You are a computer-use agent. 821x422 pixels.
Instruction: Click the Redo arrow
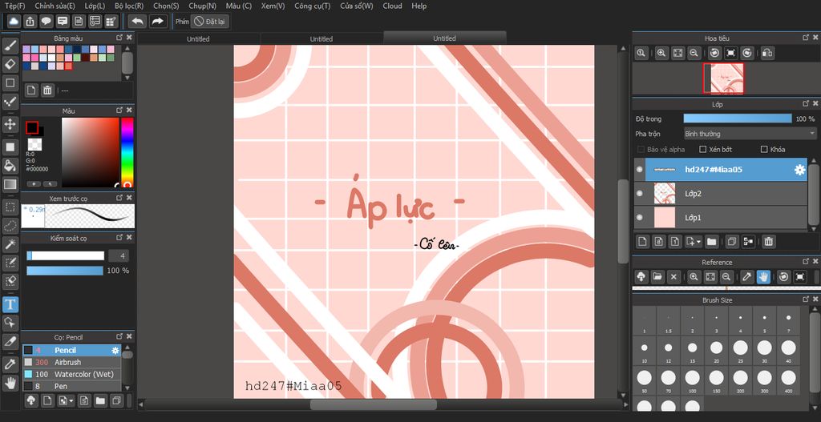(x=156, y=22)
